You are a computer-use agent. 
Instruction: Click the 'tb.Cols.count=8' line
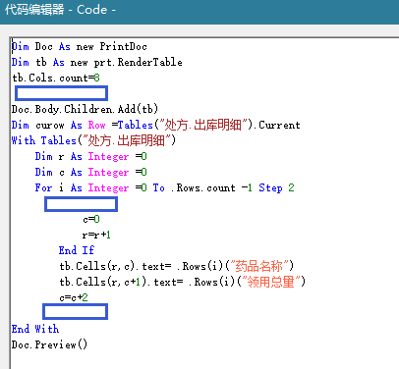click(56, 78)
